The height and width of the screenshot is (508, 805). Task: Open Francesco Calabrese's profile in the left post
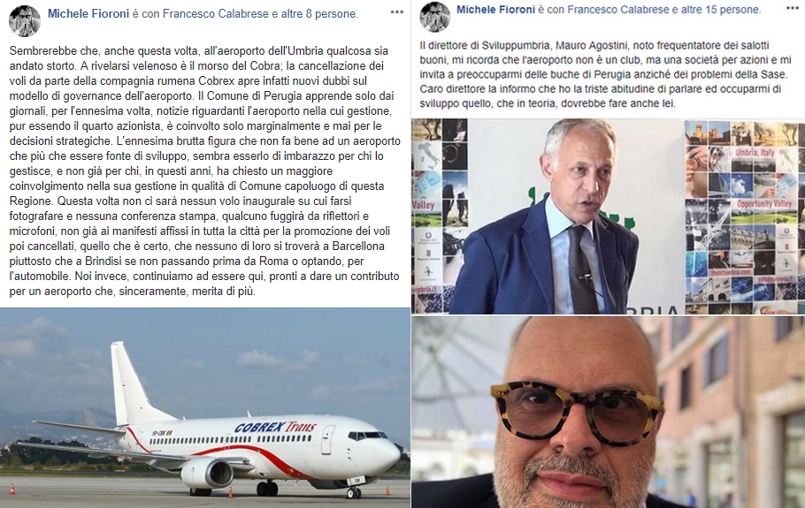tap(213, 13)
